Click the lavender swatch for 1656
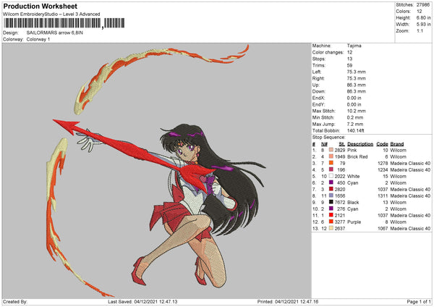 click(x=331, y=195)
